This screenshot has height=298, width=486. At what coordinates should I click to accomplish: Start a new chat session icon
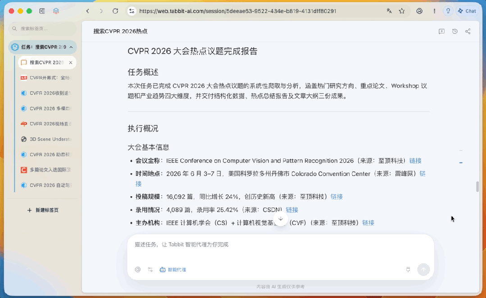coord(442,32)
